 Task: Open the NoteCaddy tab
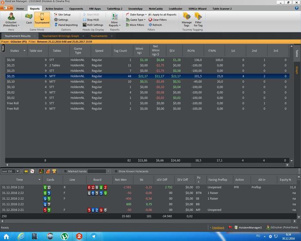click(156, 9)
